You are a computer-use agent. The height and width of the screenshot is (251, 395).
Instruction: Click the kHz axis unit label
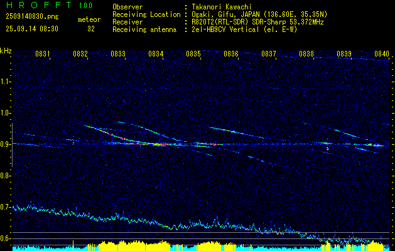[x=6, y=51]
